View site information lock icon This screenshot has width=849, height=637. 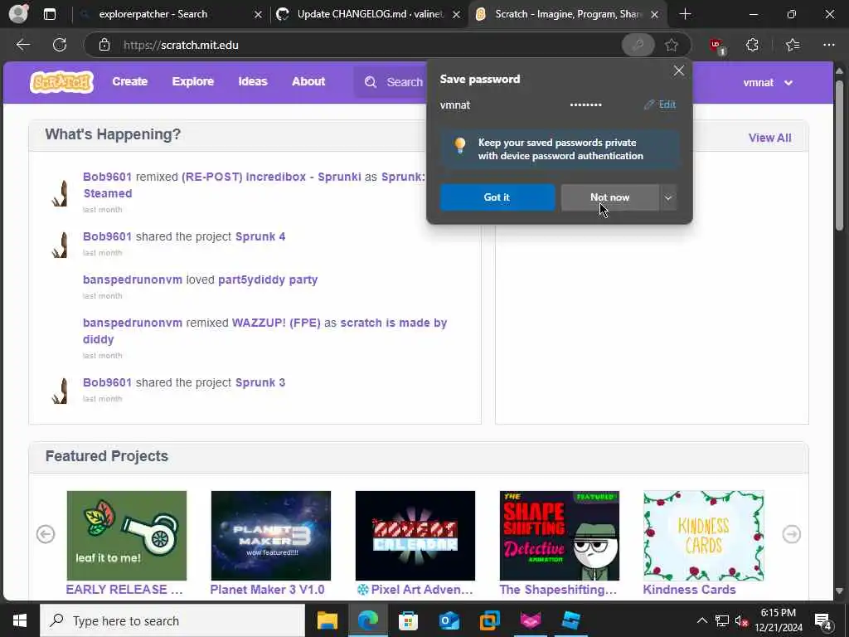pyautogui.click(x=104, y=45)
